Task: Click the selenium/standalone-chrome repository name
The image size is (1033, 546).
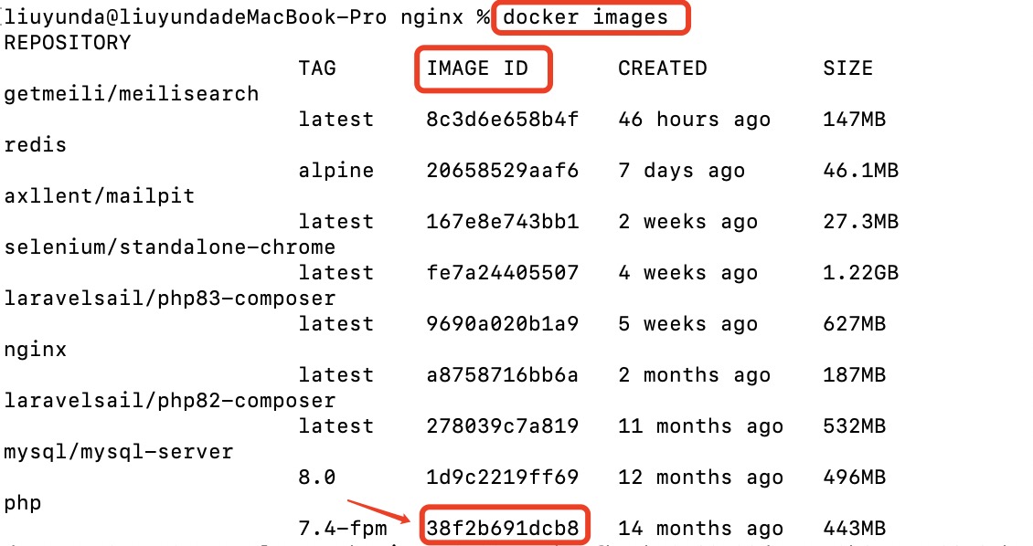Action: [170, 247]
